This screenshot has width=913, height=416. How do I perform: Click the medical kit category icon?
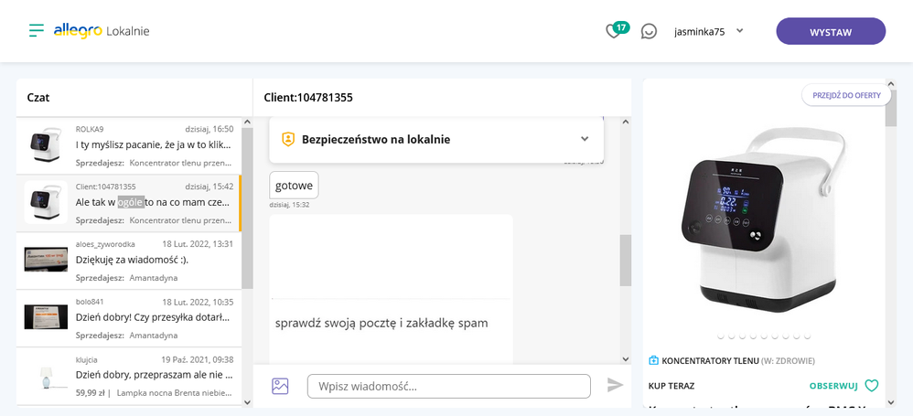click(653, 361)
